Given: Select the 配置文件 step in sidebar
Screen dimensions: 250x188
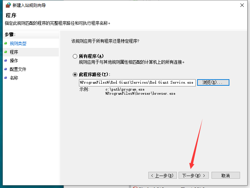Looking at the screenshot, I should 18,69.
